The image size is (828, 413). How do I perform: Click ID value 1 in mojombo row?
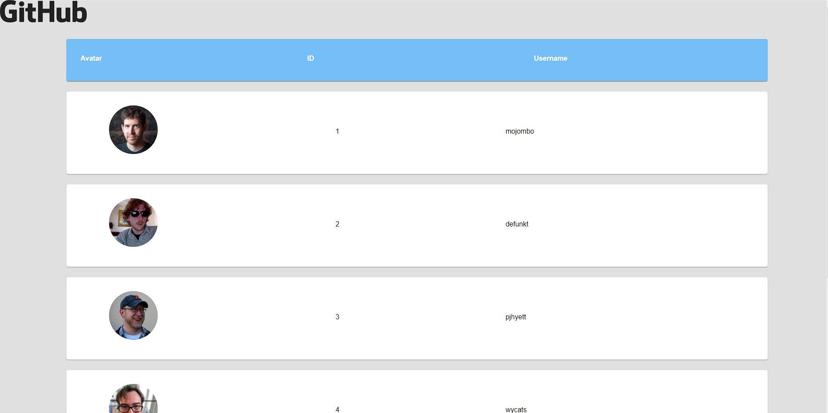(337, 131)
